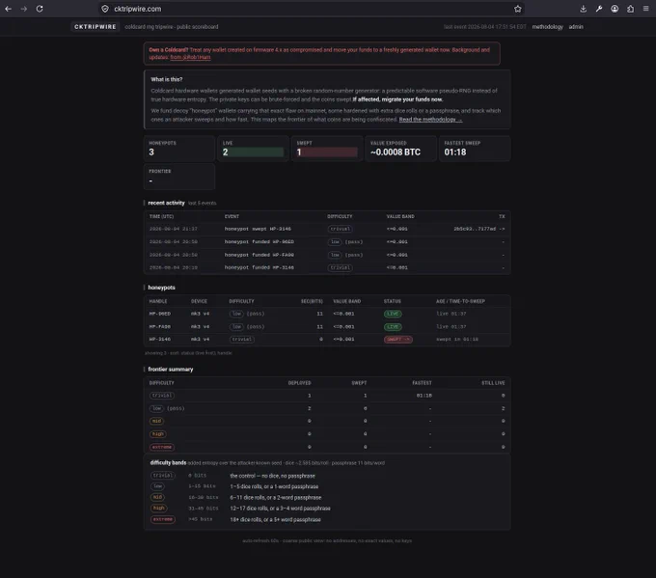The height and width of the screenshot is (578, 656).
Task: Click 'honeypot swept HP-3146' event row
Action: tap(327, 229)
